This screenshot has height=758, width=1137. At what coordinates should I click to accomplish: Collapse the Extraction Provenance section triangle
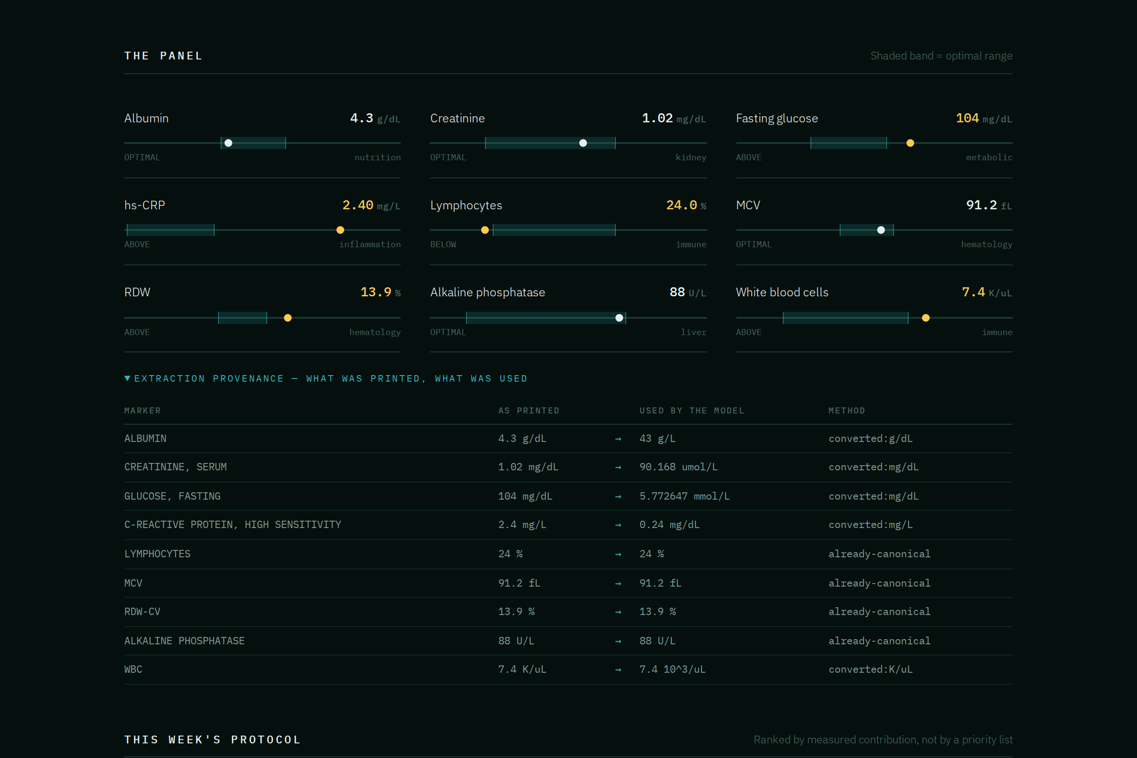(128, 378)
